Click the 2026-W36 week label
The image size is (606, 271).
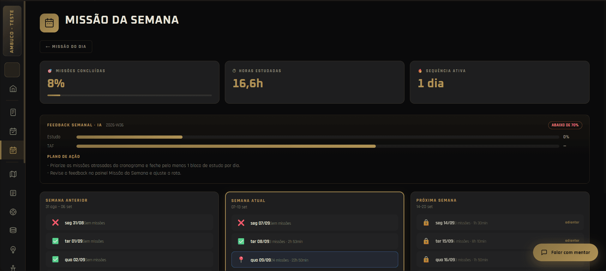[115, 125]
